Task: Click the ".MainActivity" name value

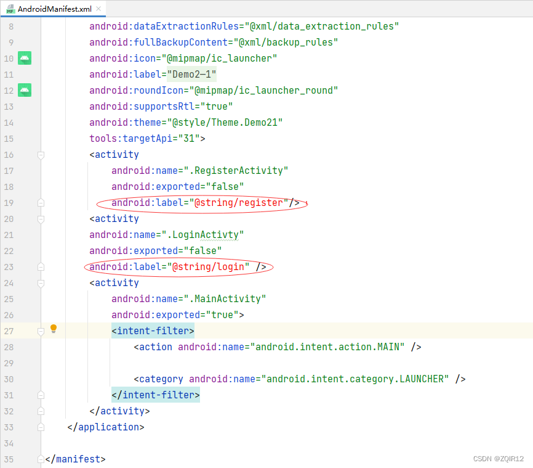Action: [x=225, y=298]
